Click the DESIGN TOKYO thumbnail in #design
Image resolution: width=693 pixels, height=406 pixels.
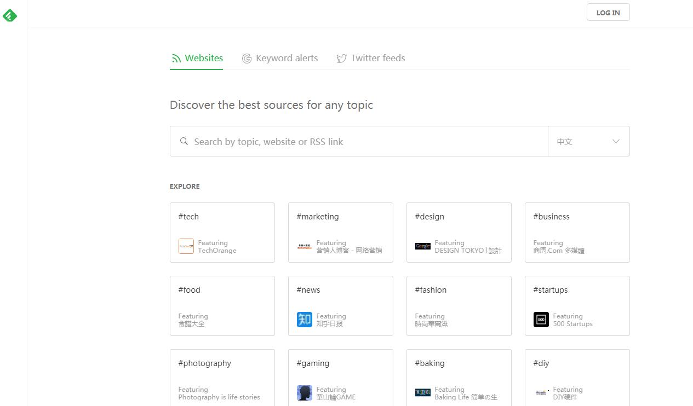pyautogui.click(x=423, y=246)
